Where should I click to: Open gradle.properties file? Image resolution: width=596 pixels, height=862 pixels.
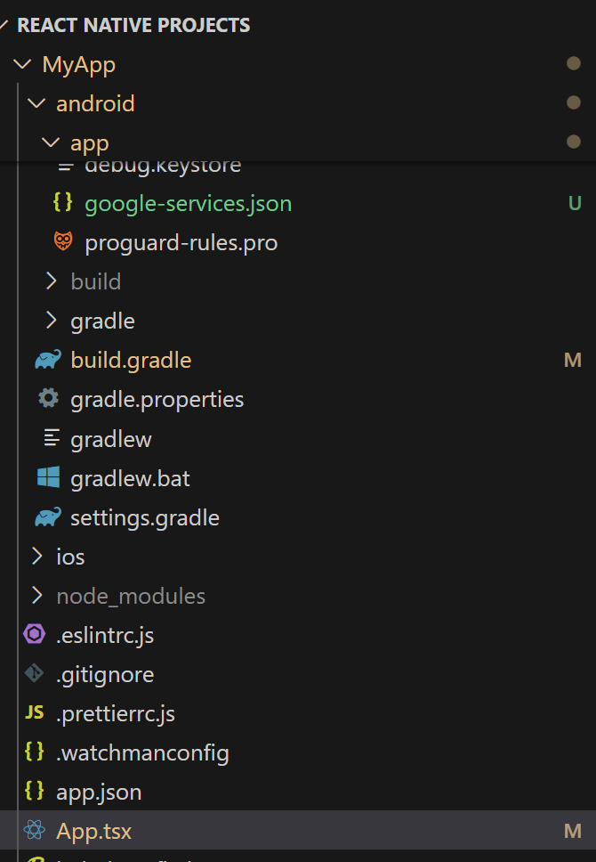point(157,400)
